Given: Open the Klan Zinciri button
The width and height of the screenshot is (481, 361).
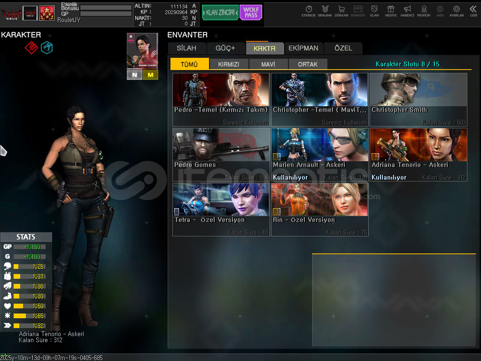Looking at the screenshot, I should [220, 13].
